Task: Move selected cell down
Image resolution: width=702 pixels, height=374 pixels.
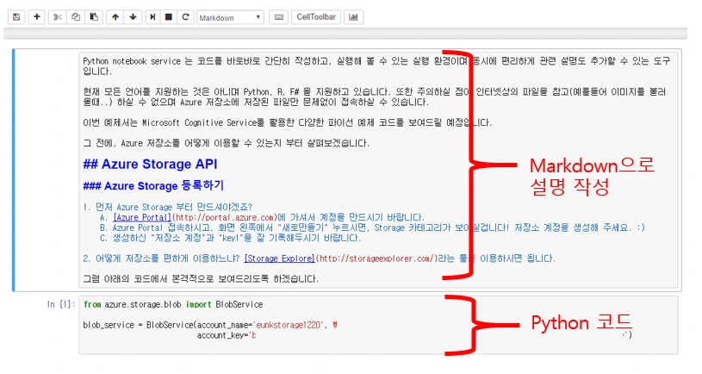Action: [x=133, y=17]
